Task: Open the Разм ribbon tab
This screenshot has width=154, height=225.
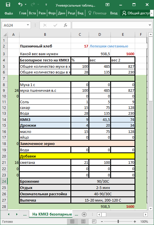Action: pyautogui.click(x=42, y=13)
